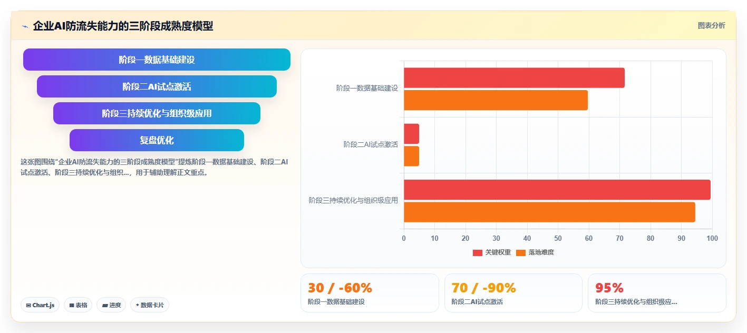Click the 数据卡片 tag chip

pos(150,305)
